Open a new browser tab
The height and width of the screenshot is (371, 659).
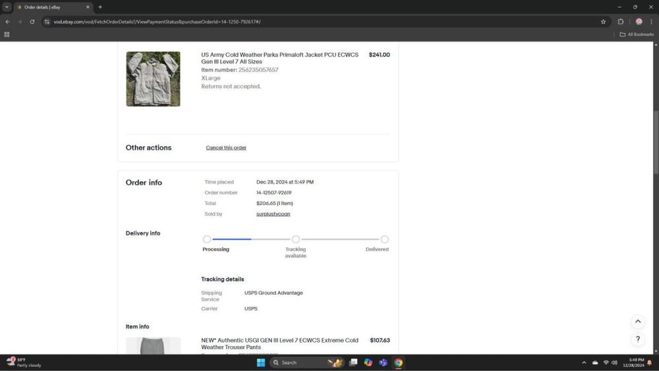pyautogui.click(x=100, y=7)
